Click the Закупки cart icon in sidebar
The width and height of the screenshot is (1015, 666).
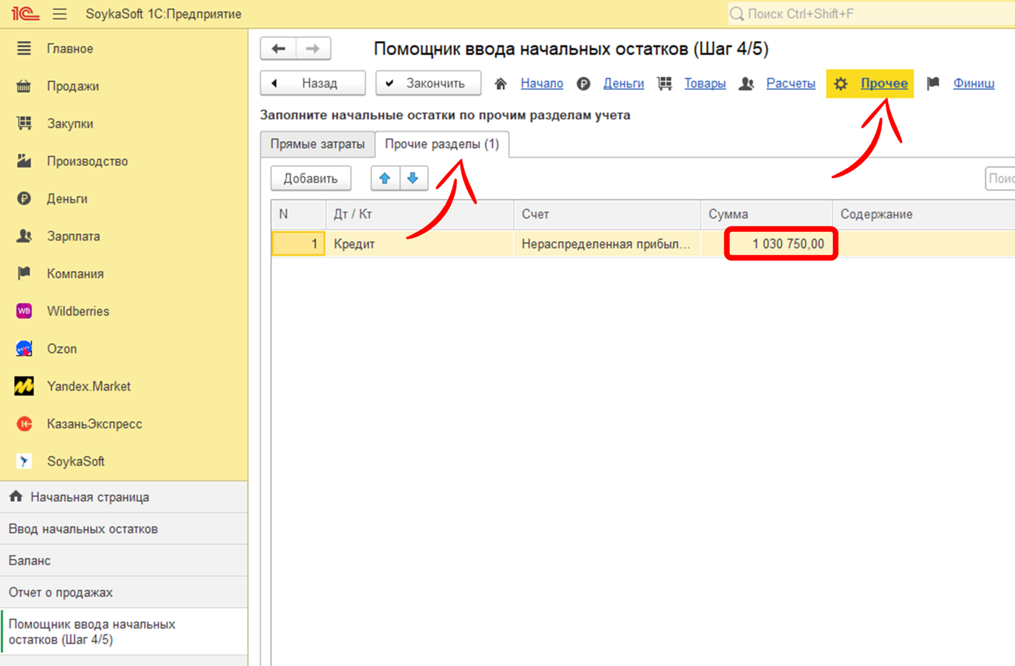coord(24,123)
